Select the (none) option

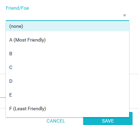click(x=67, y=26)
